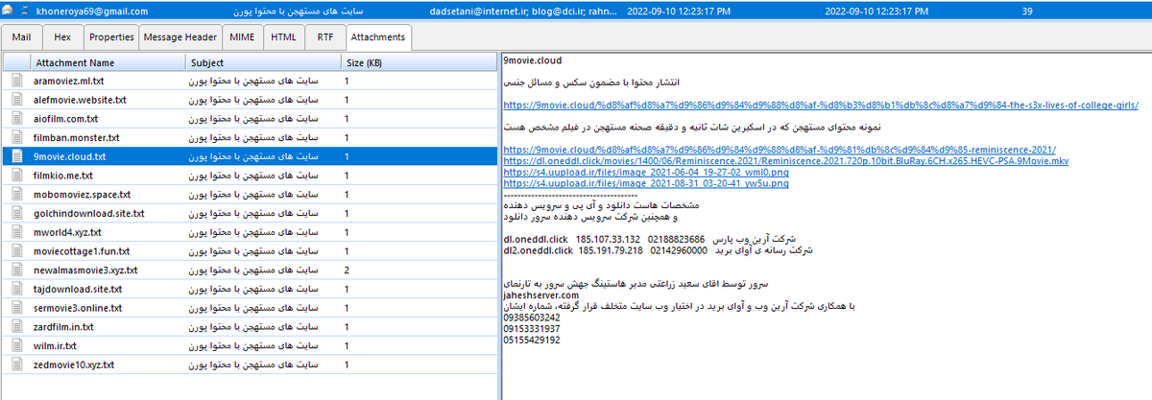The width and height of the screenshot is (1152, 400).
Task: Click the file icon for 9movie.cloud.txt
Action: click(x=17, y=157)
